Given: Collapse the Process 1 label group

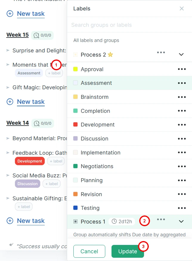Looking at the screenshot, I should [181, 222].
